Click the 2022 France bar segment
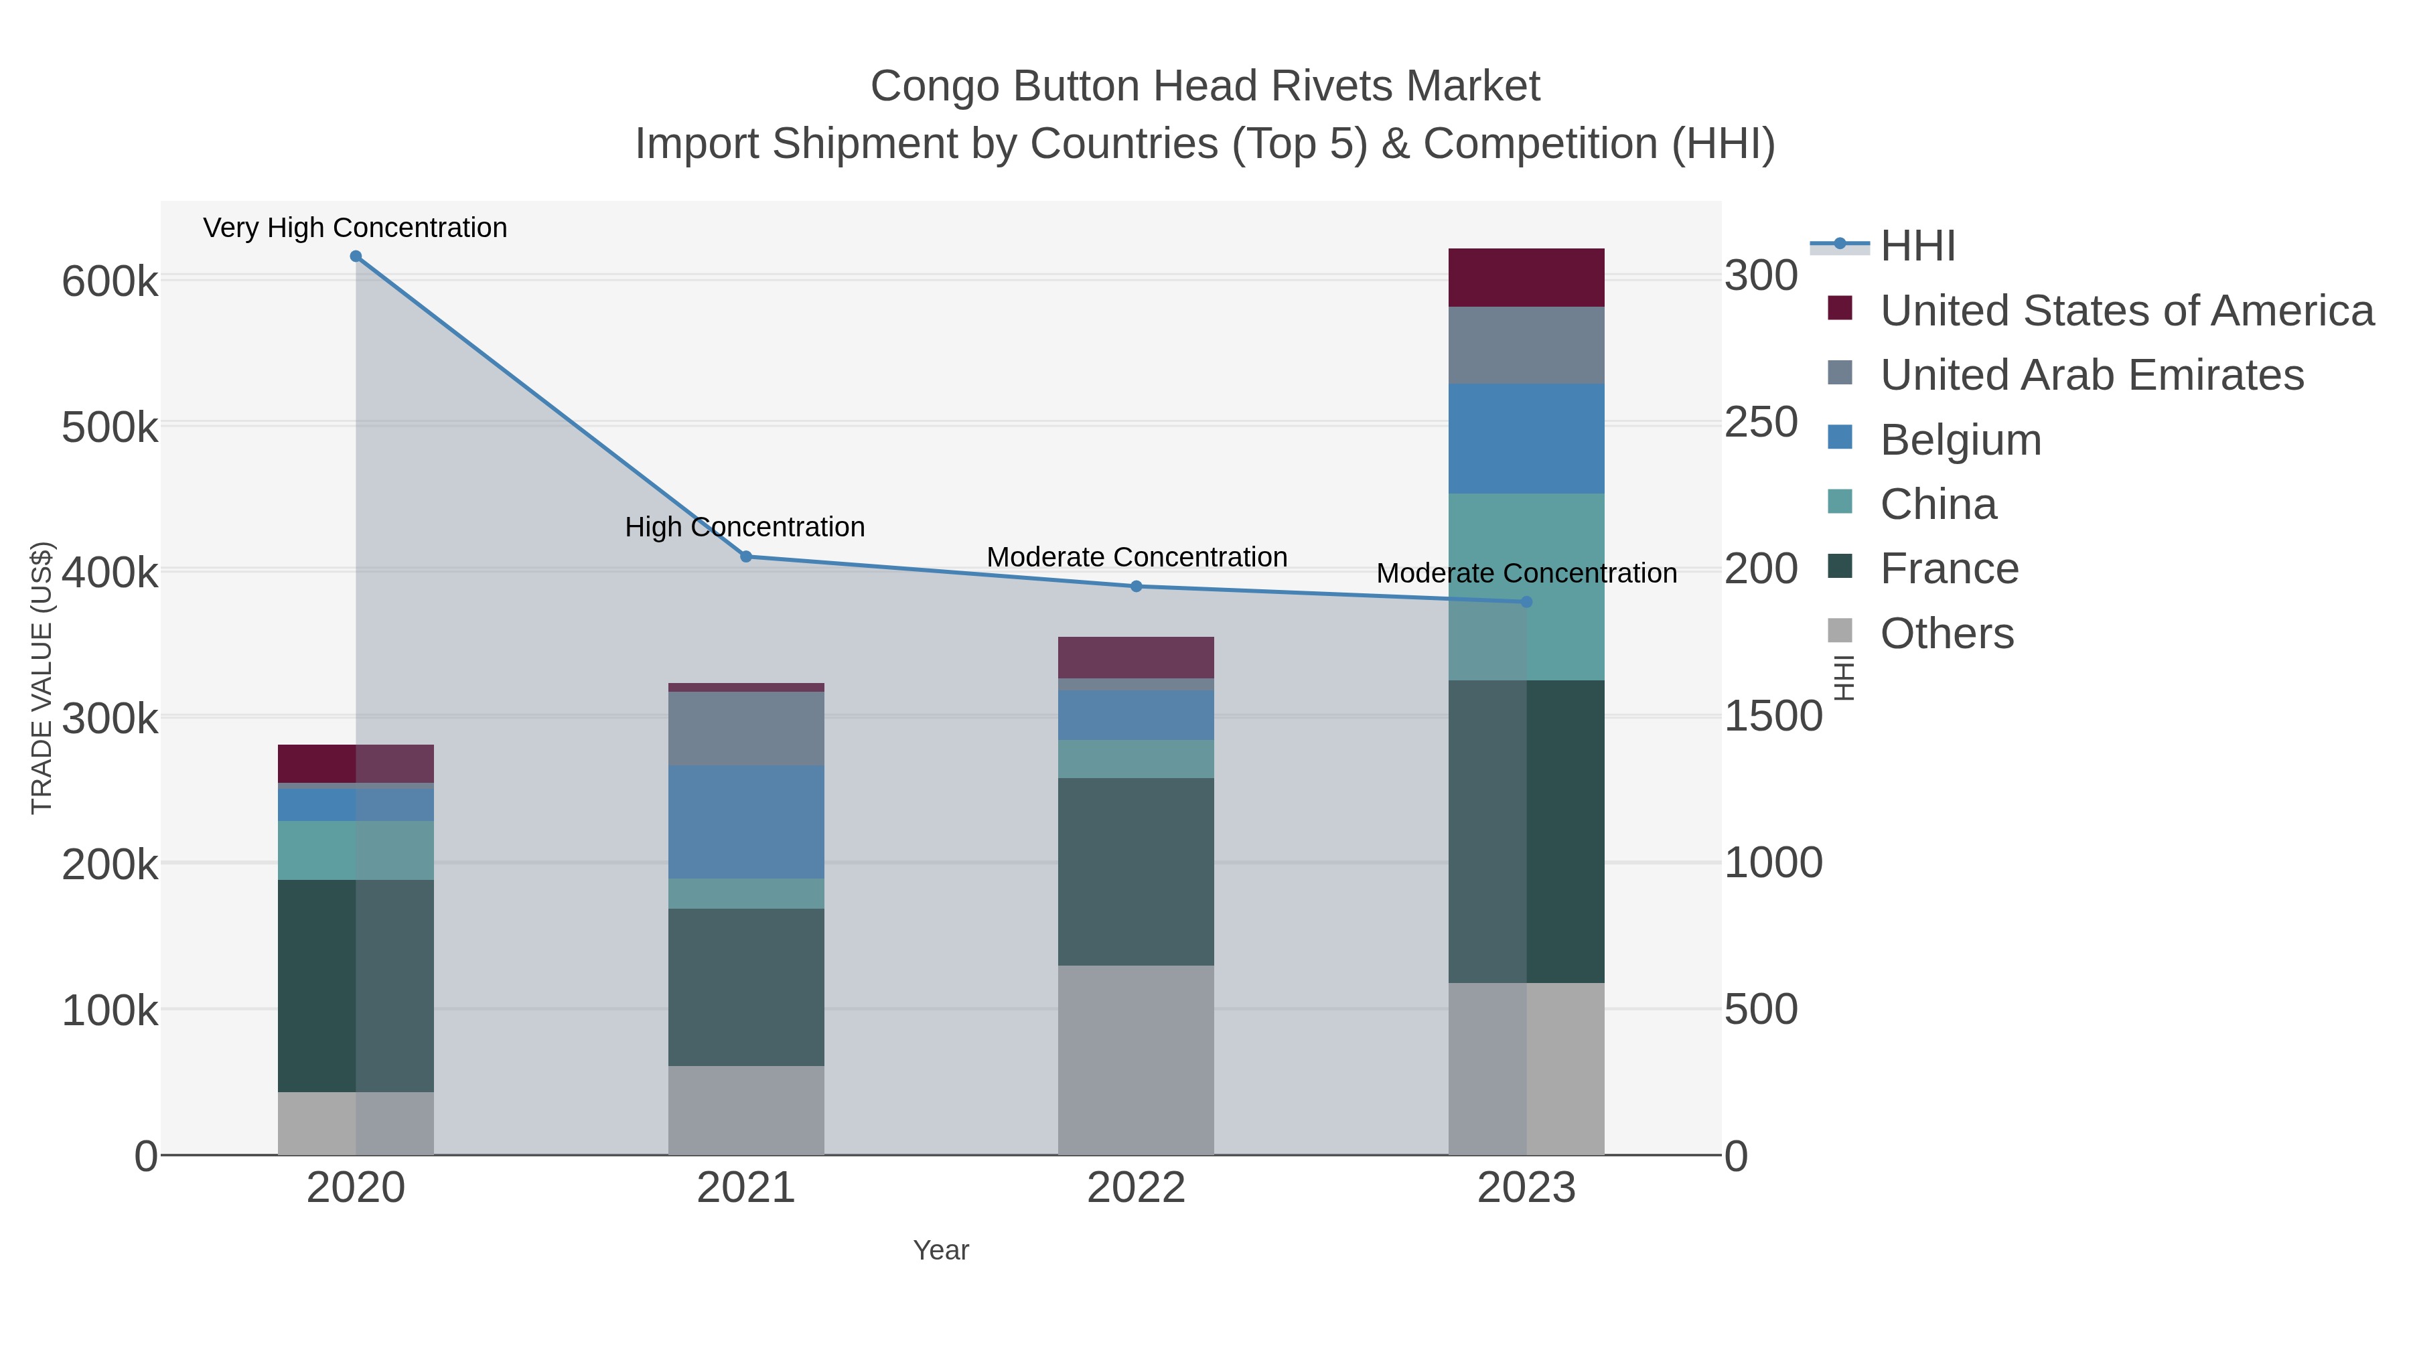 pyautogui.click(x=1137, y=872)
